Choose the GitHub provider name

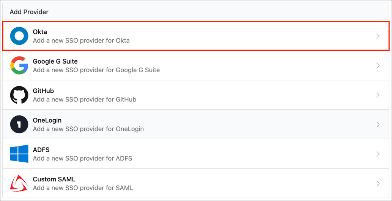coord(43,91)
